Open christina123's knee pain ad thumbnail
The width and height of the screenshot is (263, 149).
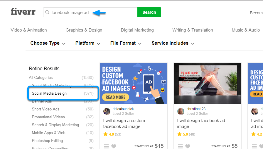coord(208,84)
